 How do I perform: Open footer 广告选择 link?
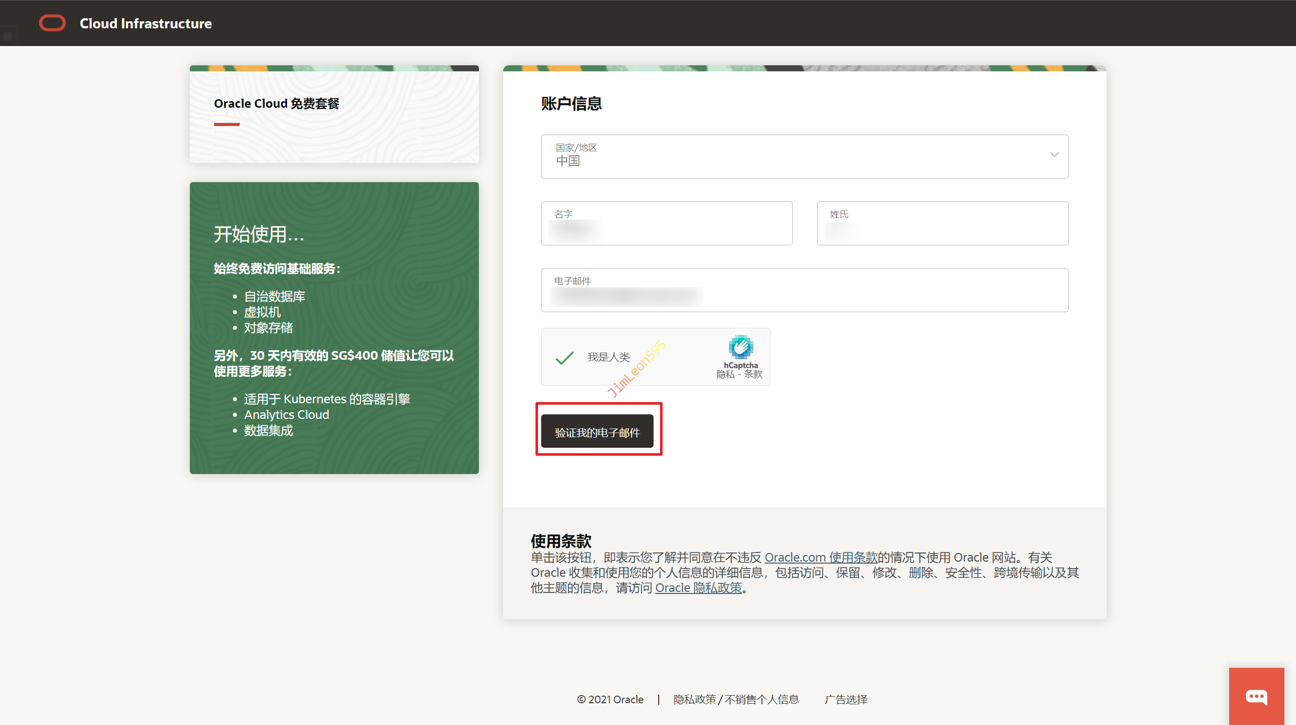[x=845, y=699]
